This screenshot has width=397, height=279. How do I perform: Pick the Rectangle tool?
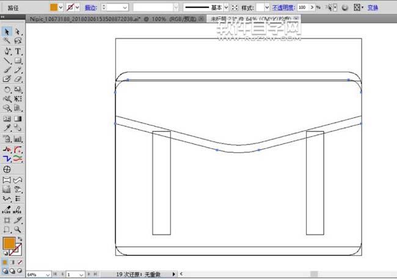coord(18,61)
